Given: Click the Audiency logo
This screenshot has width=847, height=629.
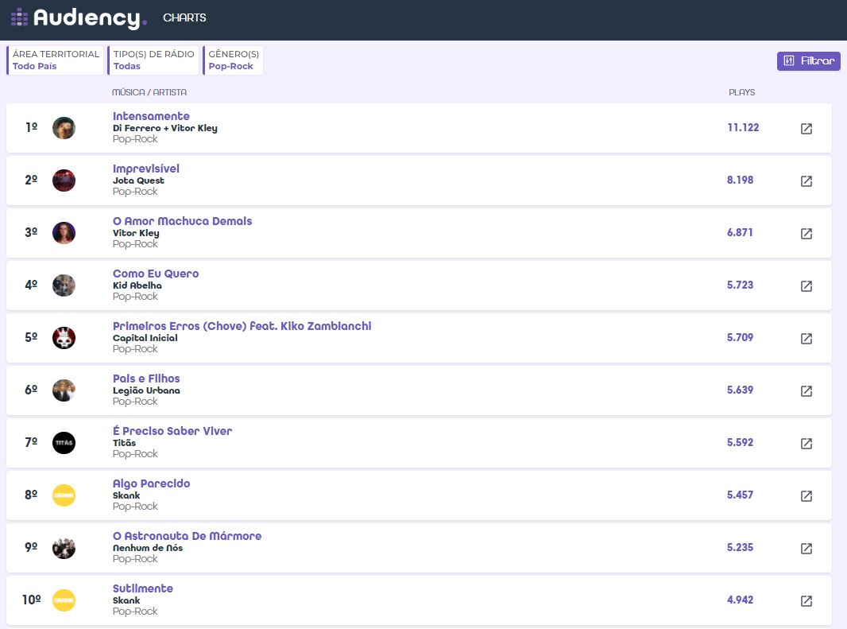Looking at the screenshot, I should coord(79,17).
